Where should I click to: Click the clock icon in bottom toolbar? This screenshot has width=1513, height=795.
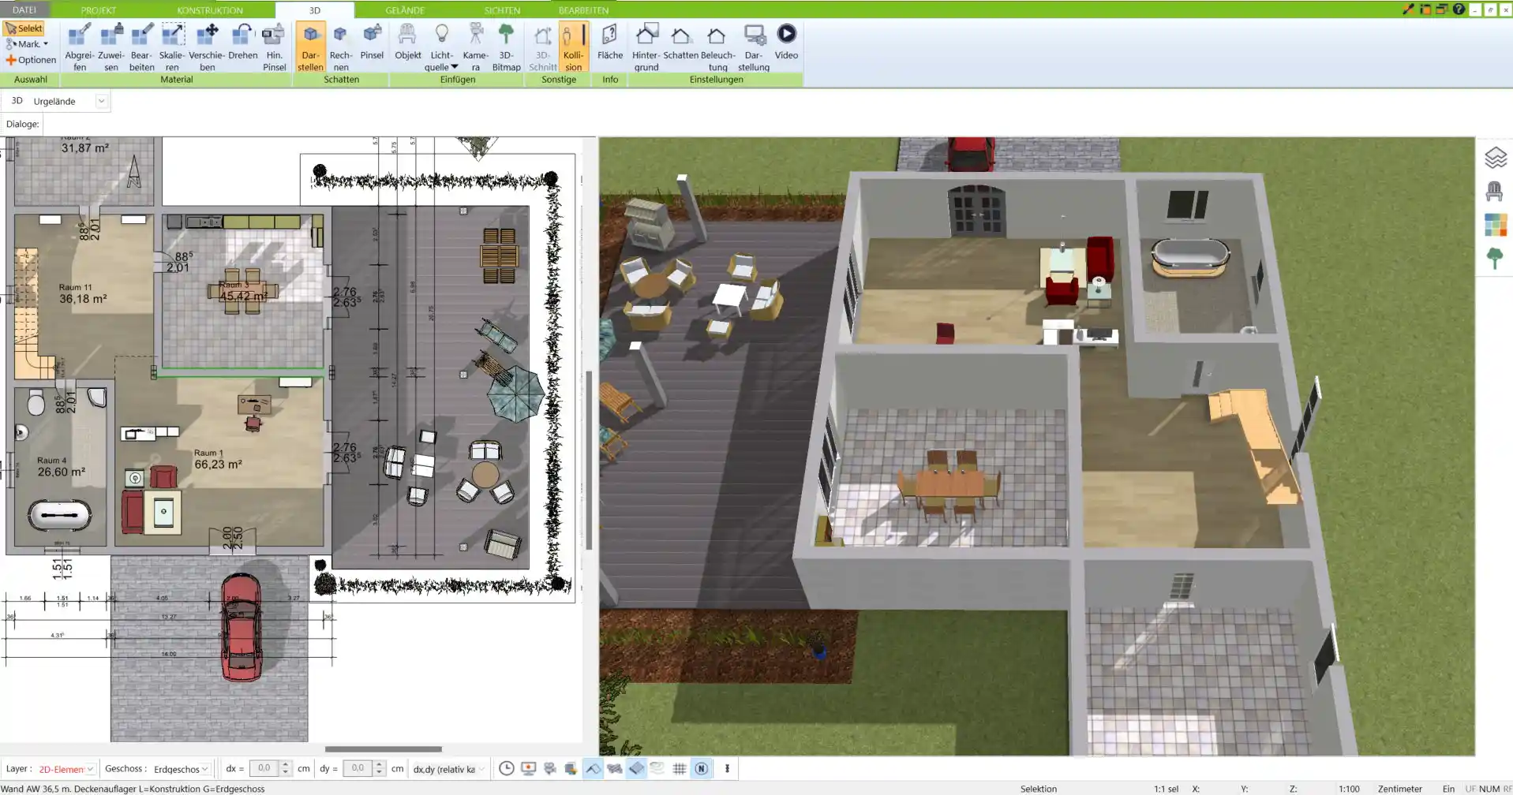point(507,768)
